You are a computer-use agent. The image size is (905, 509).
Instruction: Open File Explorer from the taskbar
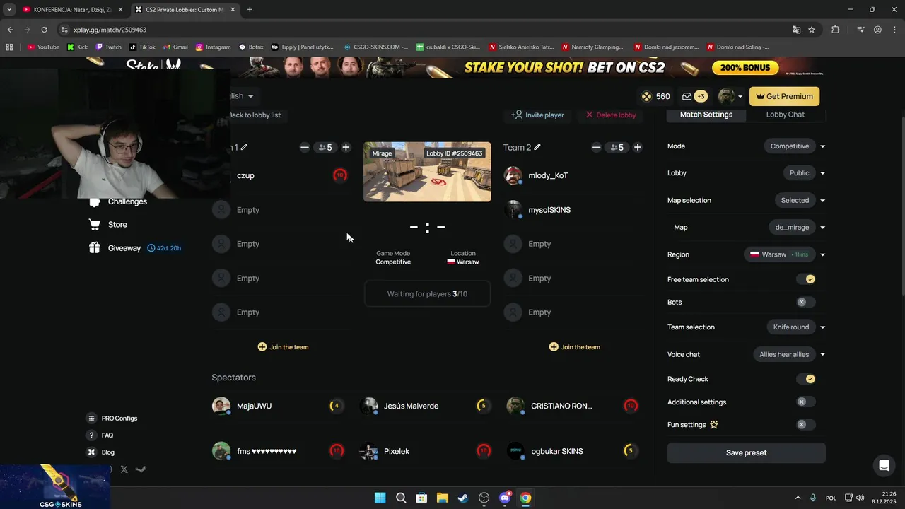[x=442, y=498]
